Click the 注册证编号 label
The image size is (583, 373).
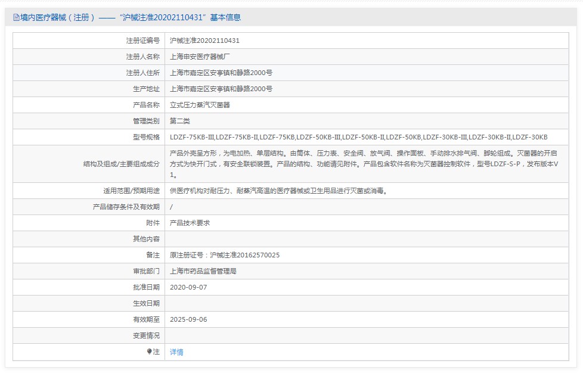143,41
